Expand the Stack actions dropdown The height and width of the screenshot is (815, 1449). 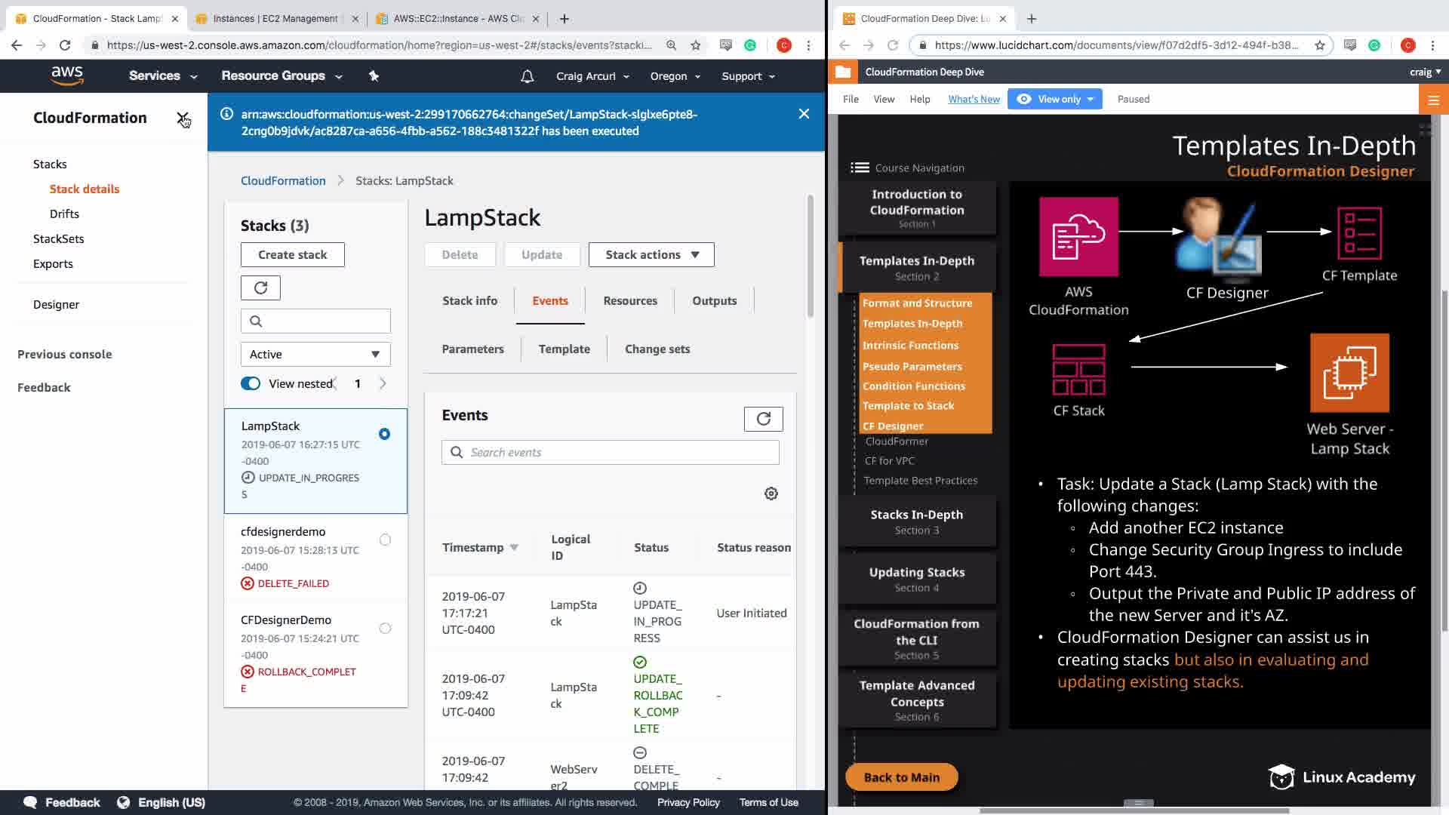651,254
